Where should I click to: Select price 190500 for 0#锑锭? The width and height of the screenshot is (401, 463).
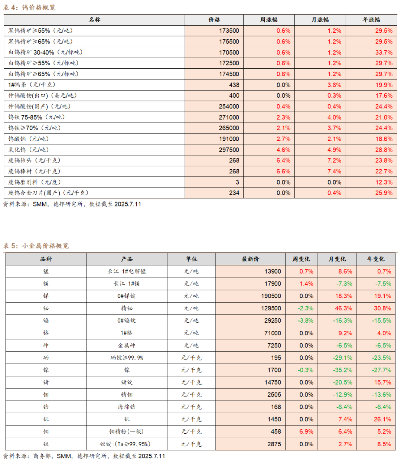(x=250, y=296)
